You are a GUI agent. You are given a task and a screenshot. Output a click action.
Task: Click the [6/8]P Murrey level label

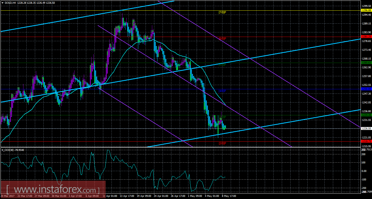point(222,39)
